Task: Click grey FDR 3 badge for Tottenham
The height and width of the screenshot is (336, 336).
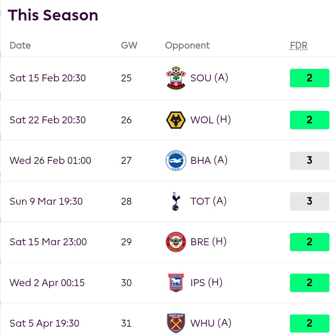Action: (x=309, y=201)
